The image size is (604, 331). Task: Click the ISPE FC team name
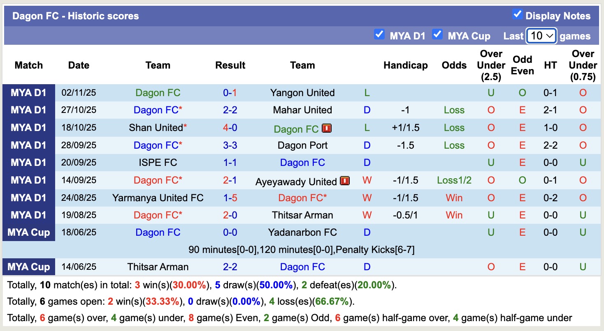[x=158, y=163]
